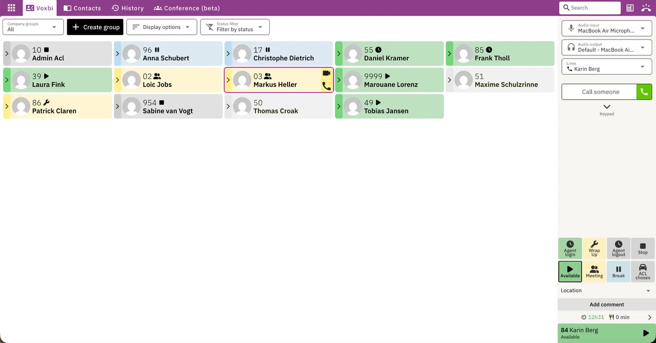Expand the Patrick Claren card chevron

coord(7,106)
